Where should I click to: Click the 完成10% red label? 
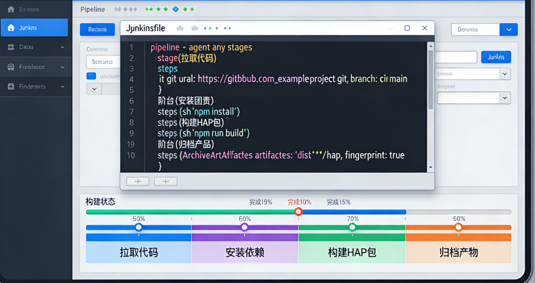click(299, 202)
